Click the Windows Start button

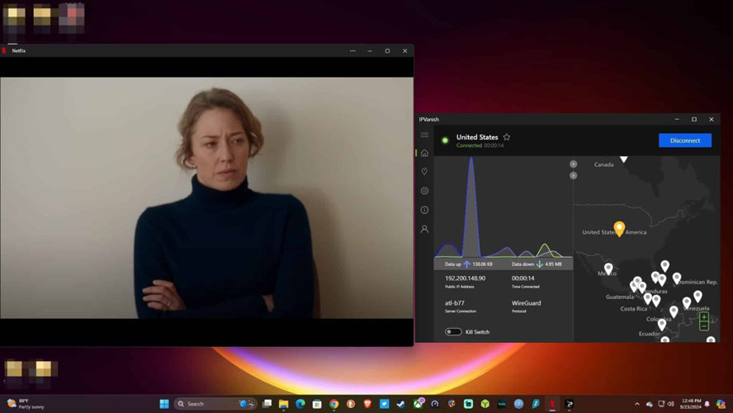click(164, 404)
